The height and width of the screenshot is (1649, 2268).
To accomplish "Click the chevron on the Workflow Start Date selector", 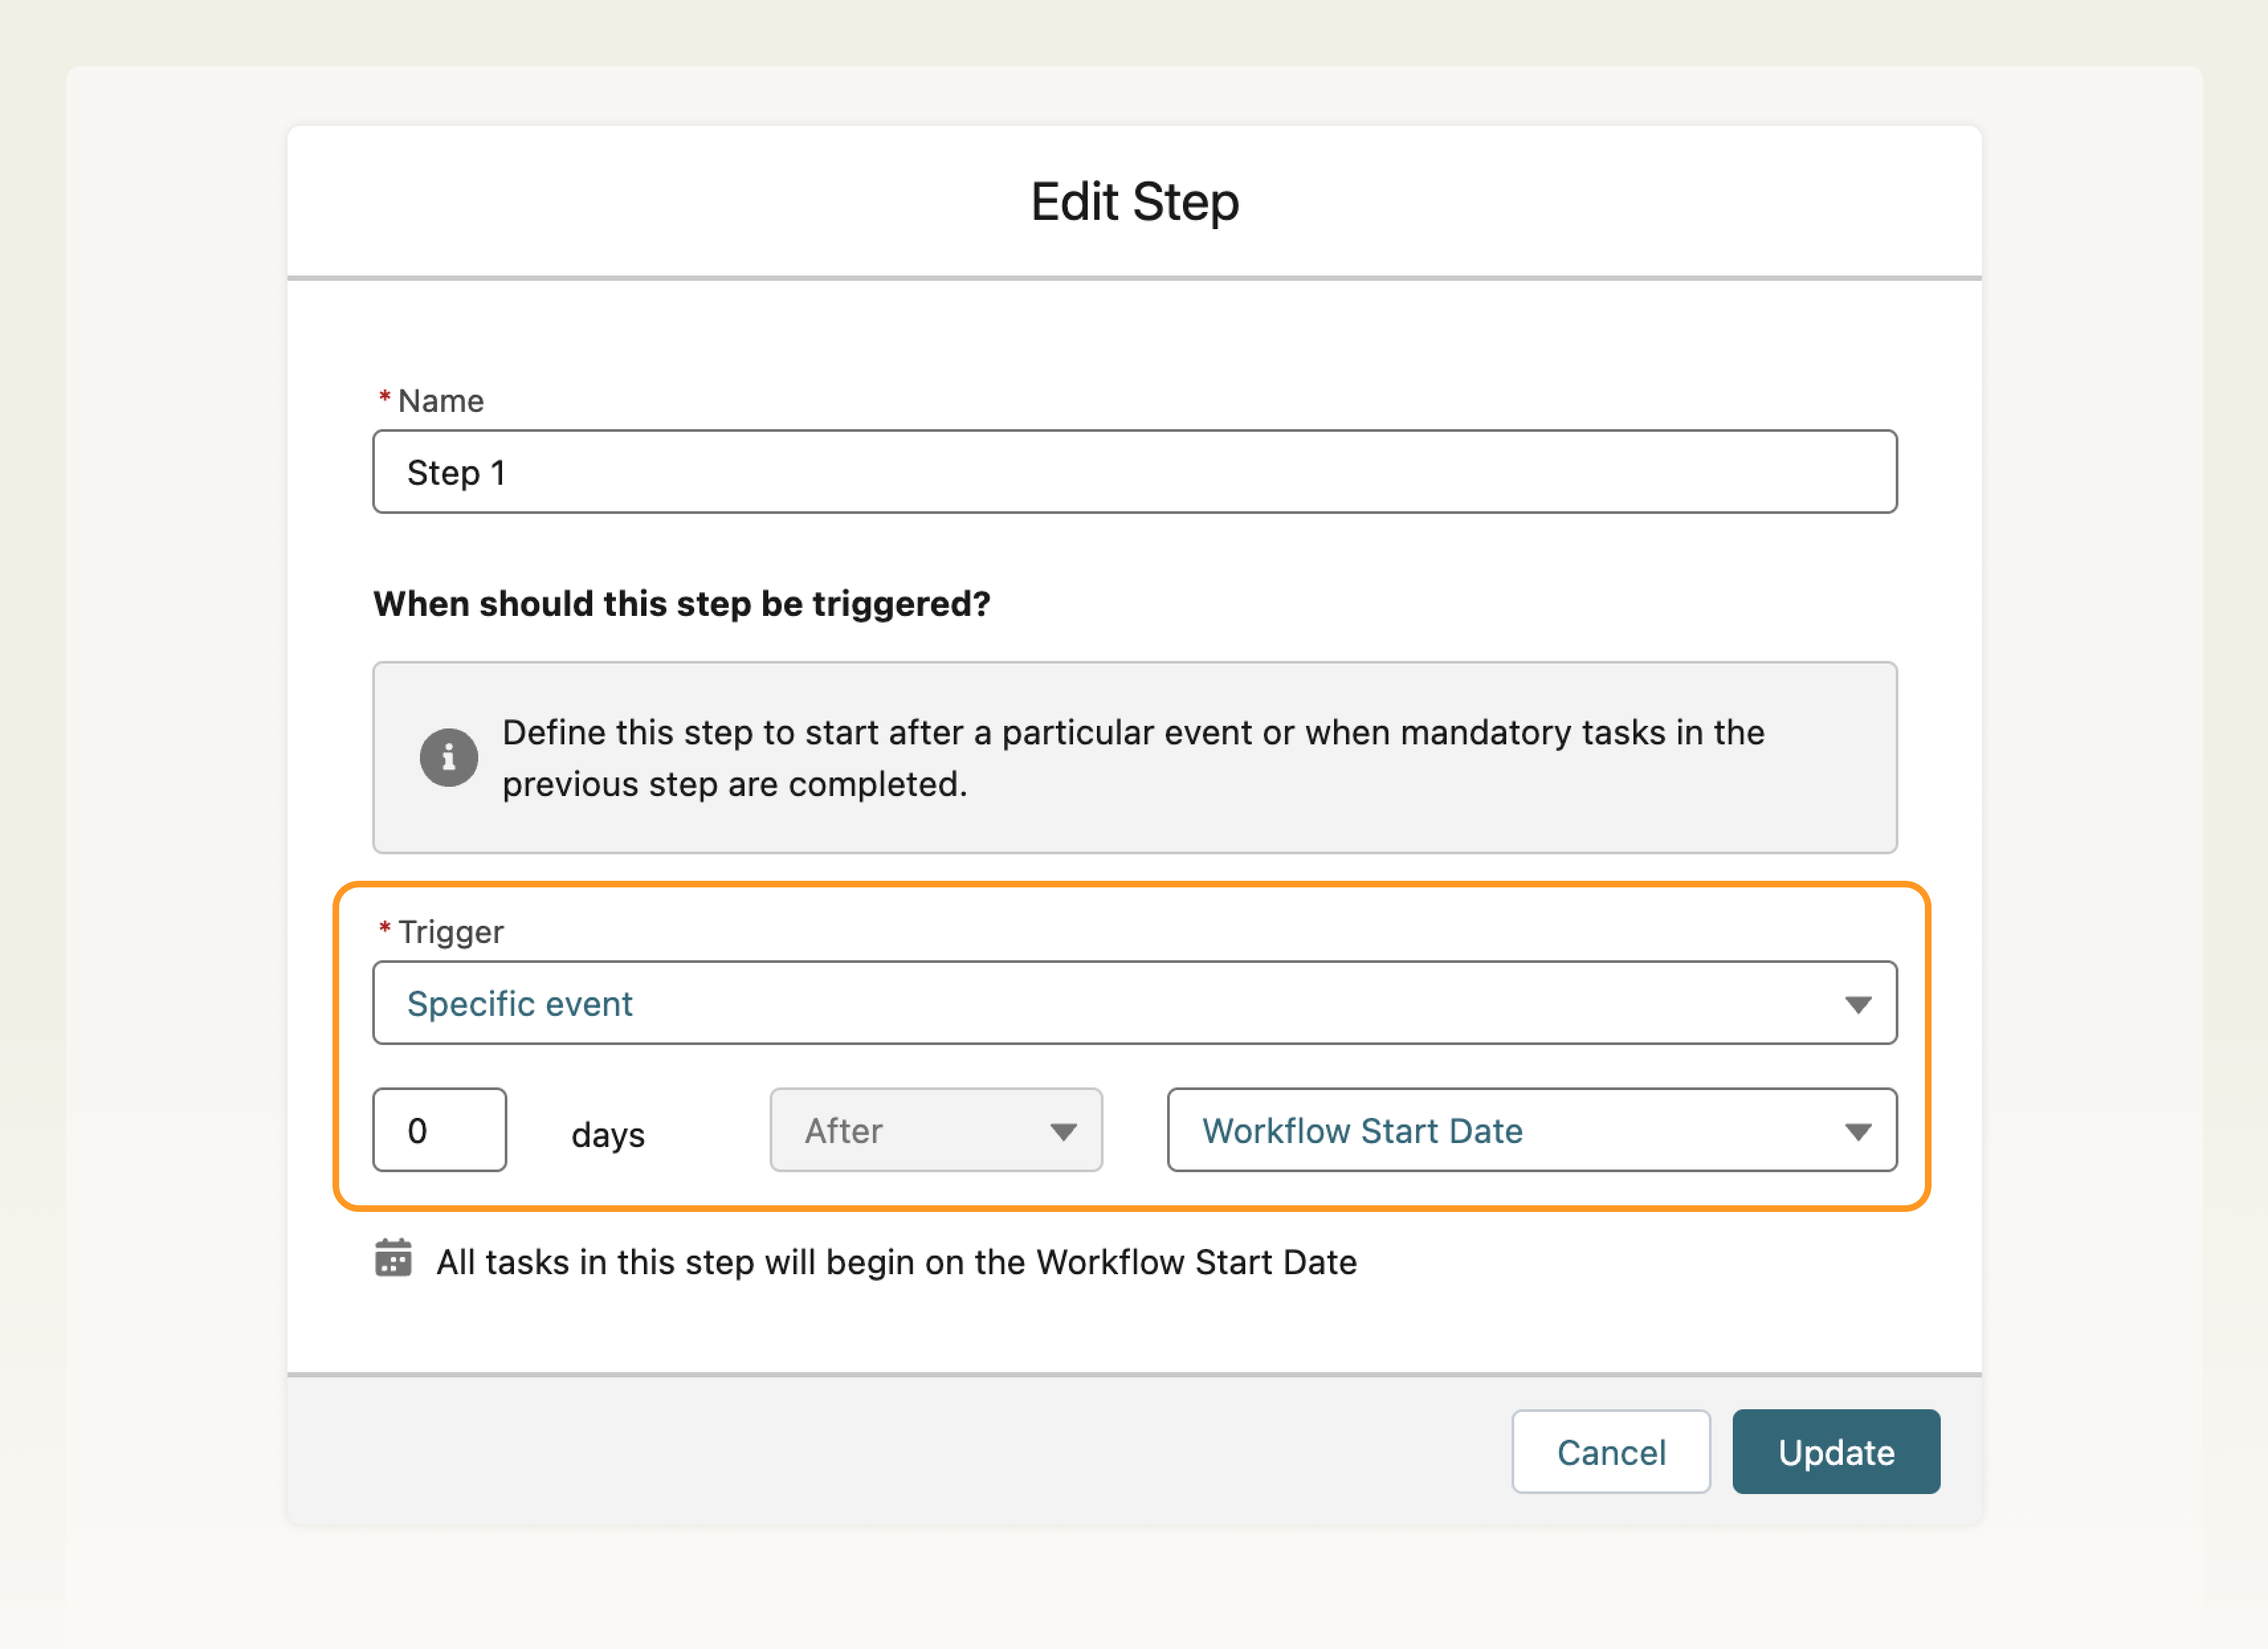I will [1859, 1130].
